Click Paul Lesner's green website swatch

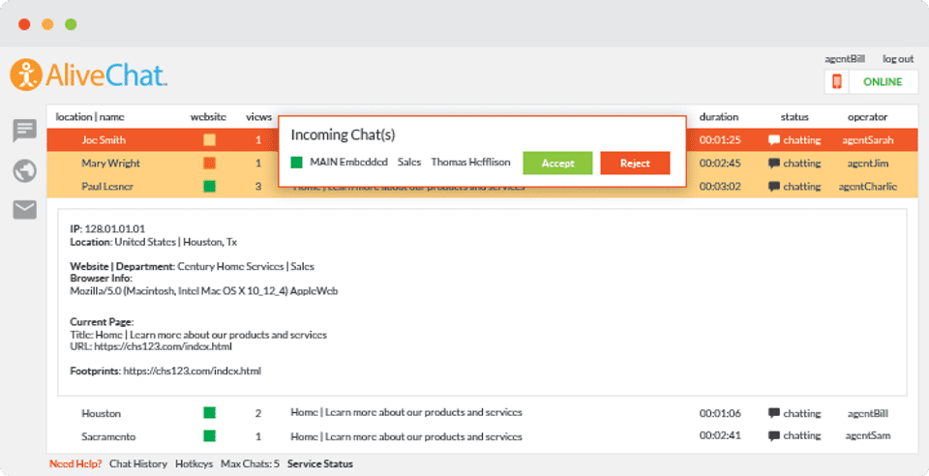point(209,186)
